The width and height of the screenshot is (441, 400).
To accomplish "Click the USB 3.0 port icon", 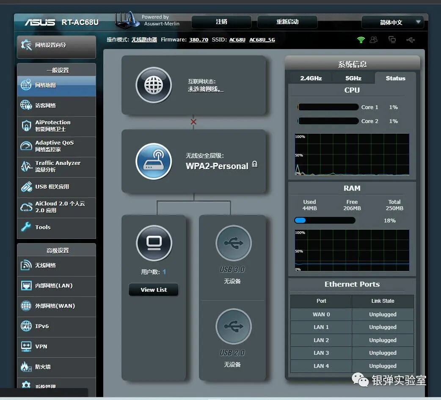I will pyautogui.click(x=234, y=243).
